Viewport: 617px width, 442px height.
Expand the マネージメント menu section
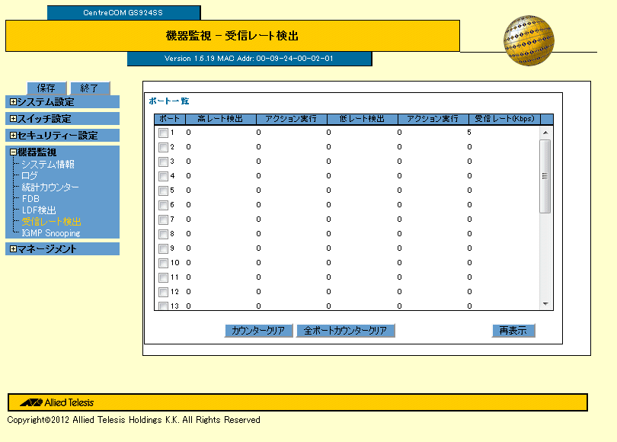coord(13,249)
